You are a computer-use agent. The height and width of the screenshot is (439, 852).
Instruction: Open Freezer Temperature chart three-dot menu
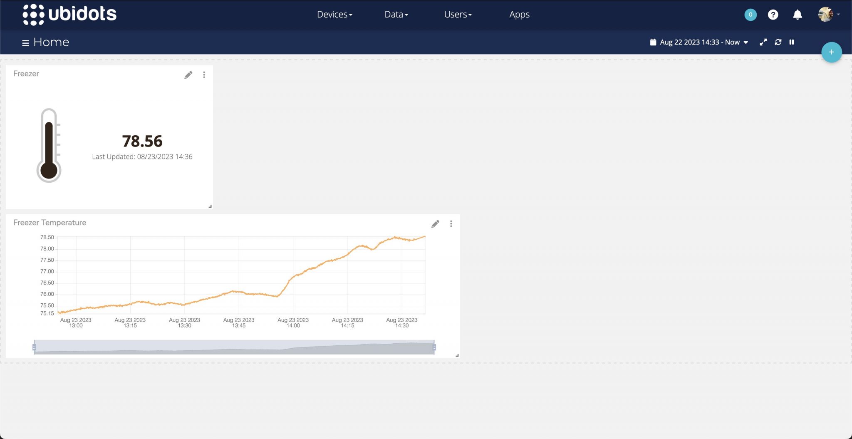click(451, 224)
